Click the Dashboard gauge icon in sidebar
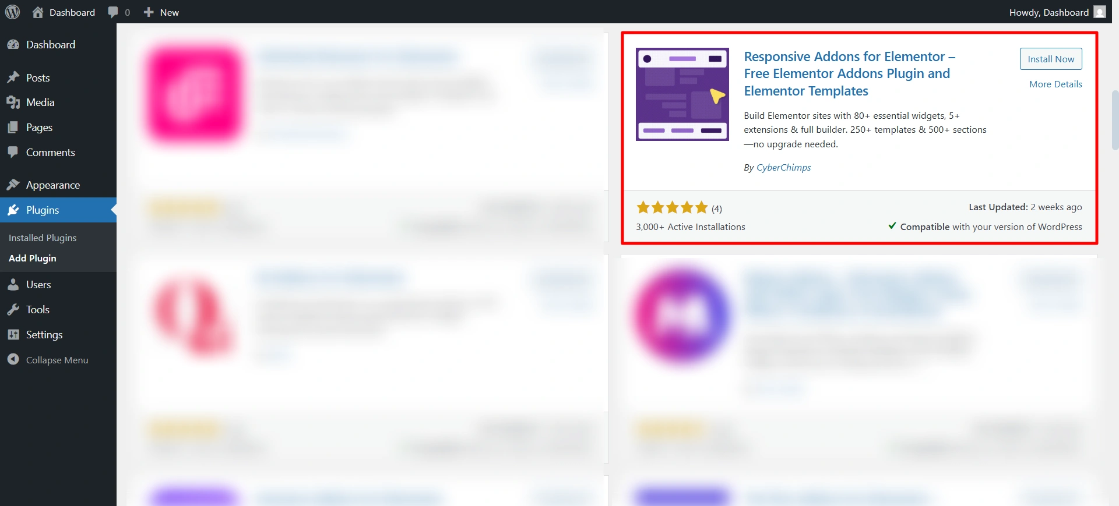This screenshot has width=1119, height=506. [x=13, y=45]
